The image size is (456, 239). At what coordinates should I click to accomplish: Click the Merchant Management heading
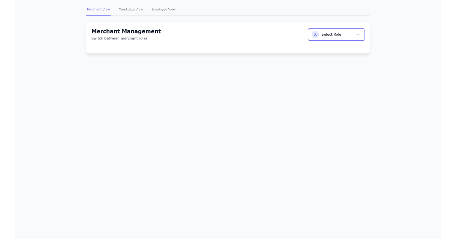[126, 31]
